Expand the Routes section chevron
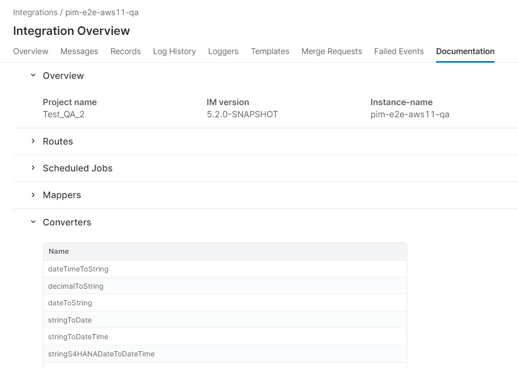Viewport: 518px width, 368px height. tap(33, 142)
